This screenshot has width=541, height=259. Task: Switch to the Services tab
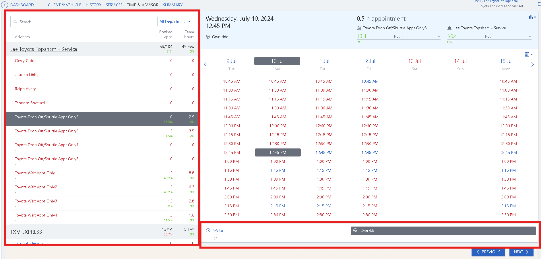114,5
